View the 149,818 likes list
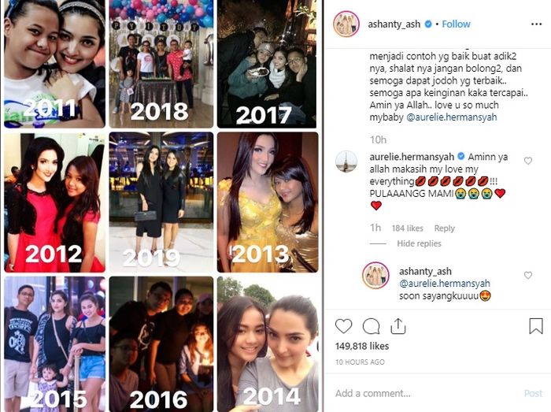Image resolution: width=551 pixels, height=412 pixels. 362,346
